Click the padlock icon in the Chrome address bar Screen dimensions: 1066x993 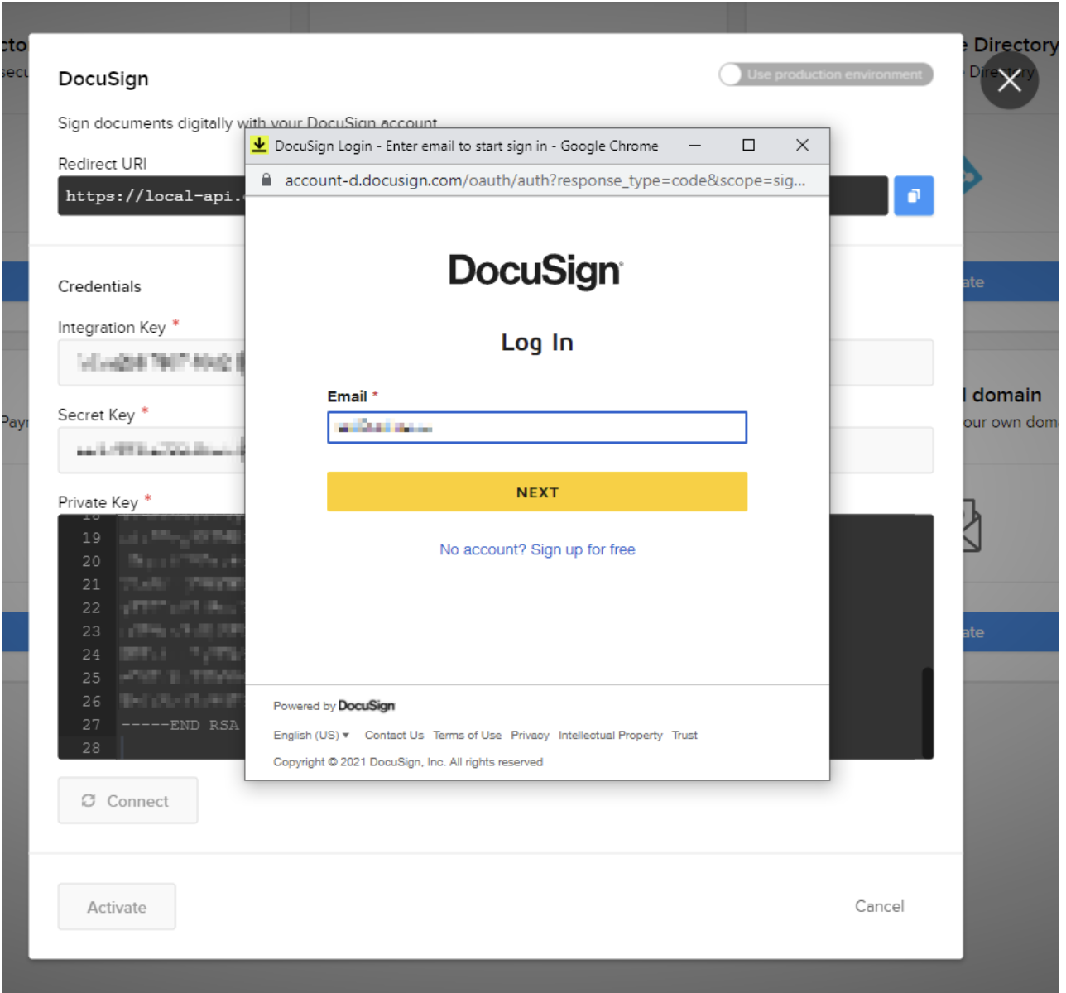point(266,180)
